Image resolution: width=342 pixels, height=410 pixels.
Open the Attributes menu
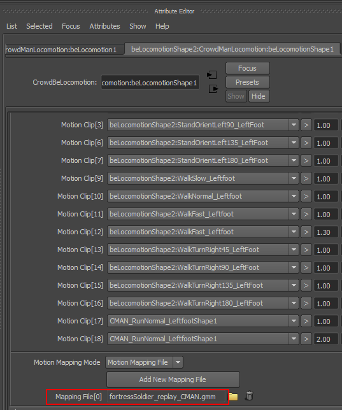tap(104, 26)
